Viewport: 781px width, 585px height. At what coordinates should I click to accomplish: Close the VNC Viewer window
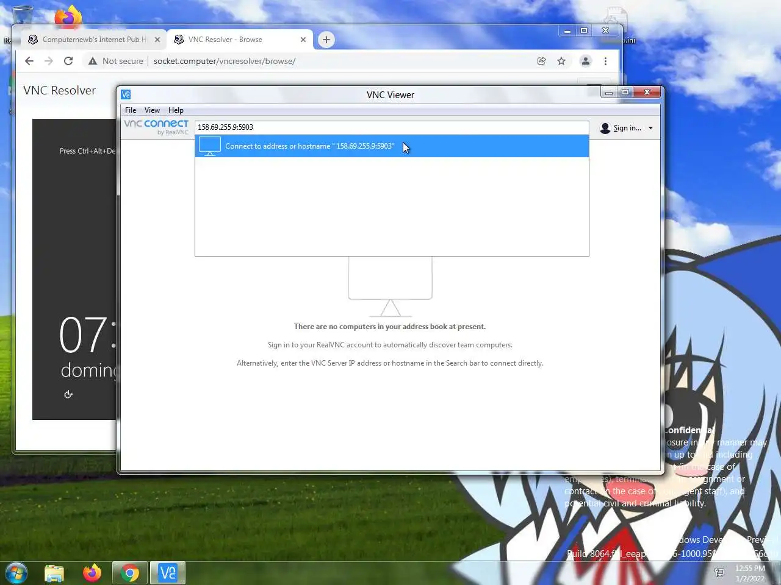(647, 93)
